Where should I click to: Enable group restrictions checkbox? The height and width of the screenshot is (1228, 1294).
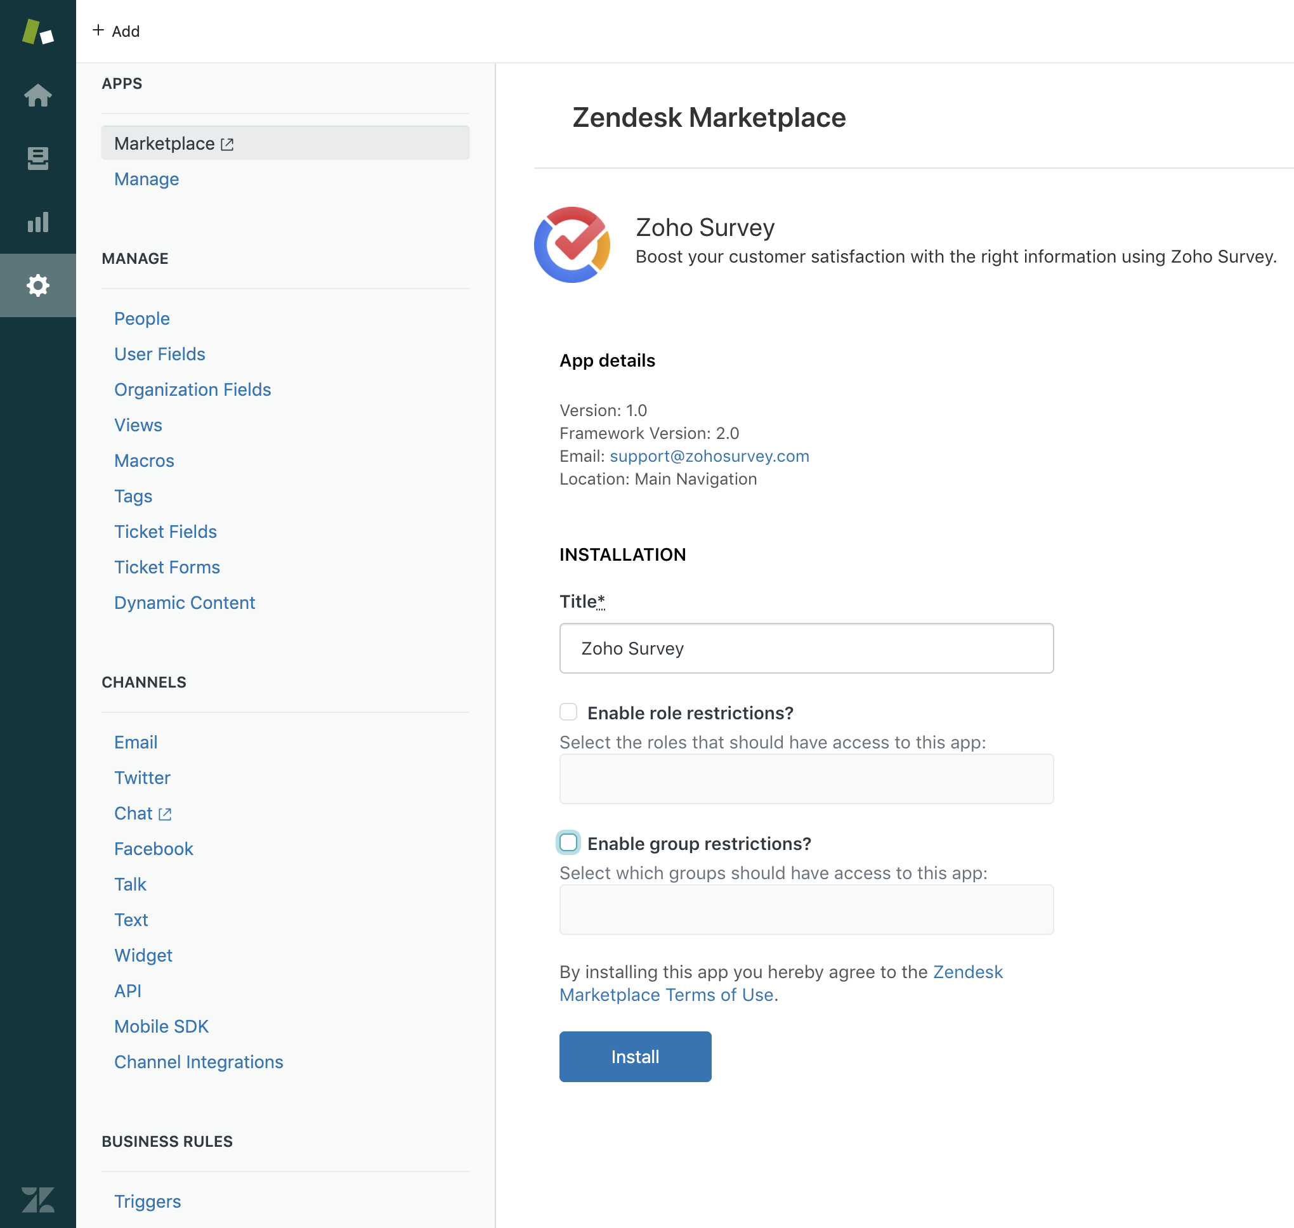(x=568, y=842)
